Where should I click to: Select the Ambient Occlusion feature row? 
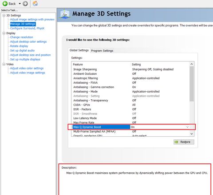[131, 74]
